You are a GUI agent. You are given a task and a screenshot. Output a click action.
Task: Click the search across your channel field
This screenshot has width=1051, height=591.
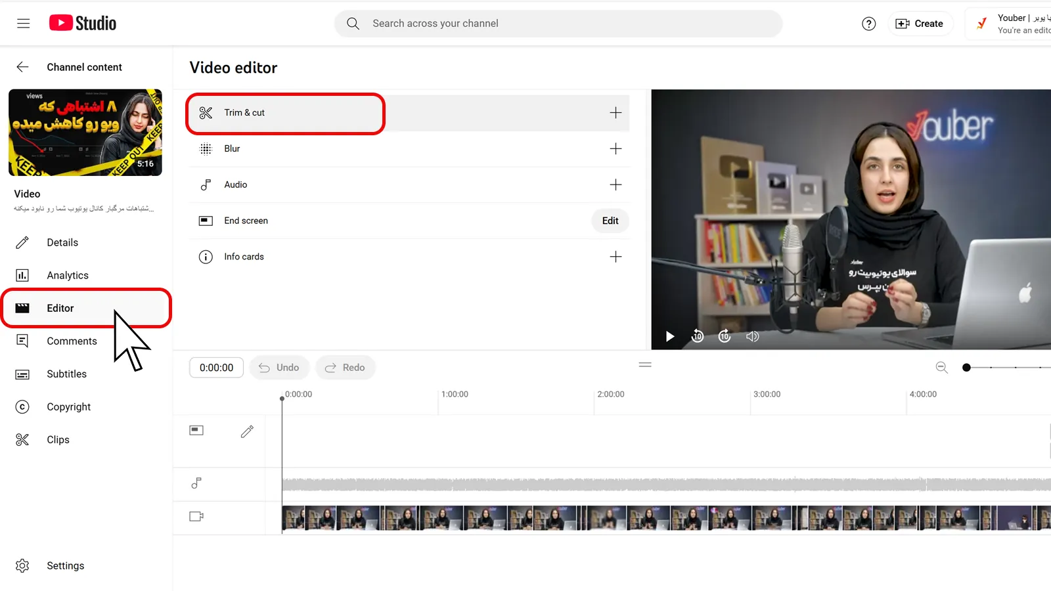[x=558, y=24]
